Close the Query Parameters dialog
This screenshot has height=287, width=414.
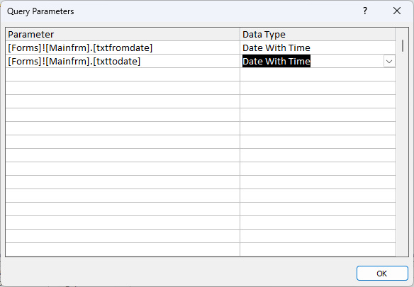397,11
